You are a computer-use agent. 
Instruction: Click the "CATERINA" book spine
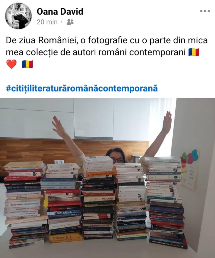[x=65, y=212]
